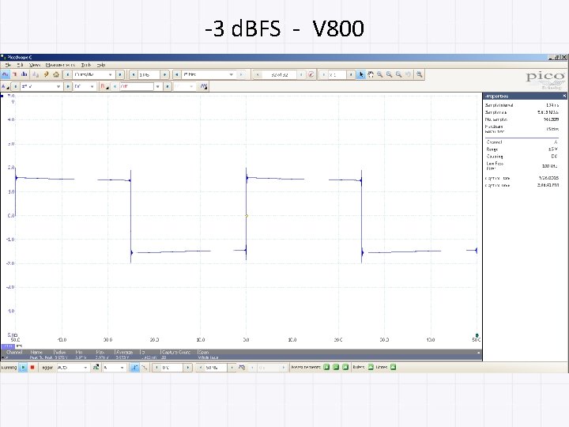Decrease pre-trigger 50% arrow
The height and width of the screenshot is (427, 569).
200,368
